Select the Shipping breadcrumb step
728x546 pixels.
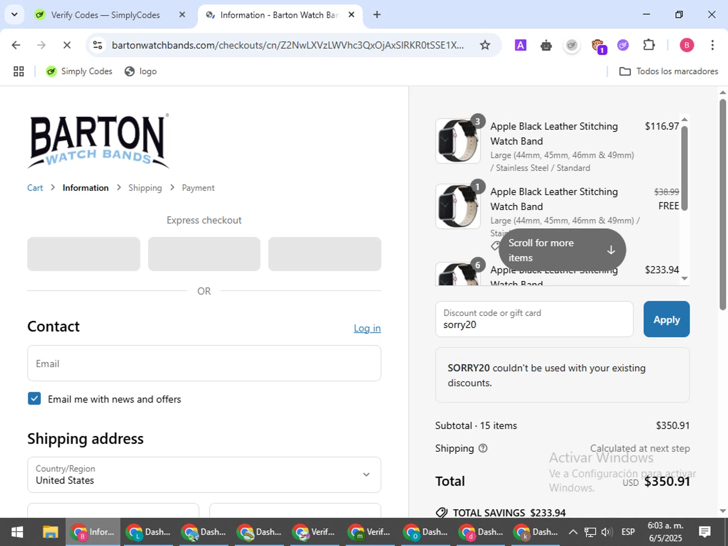[x=145, y=188]
